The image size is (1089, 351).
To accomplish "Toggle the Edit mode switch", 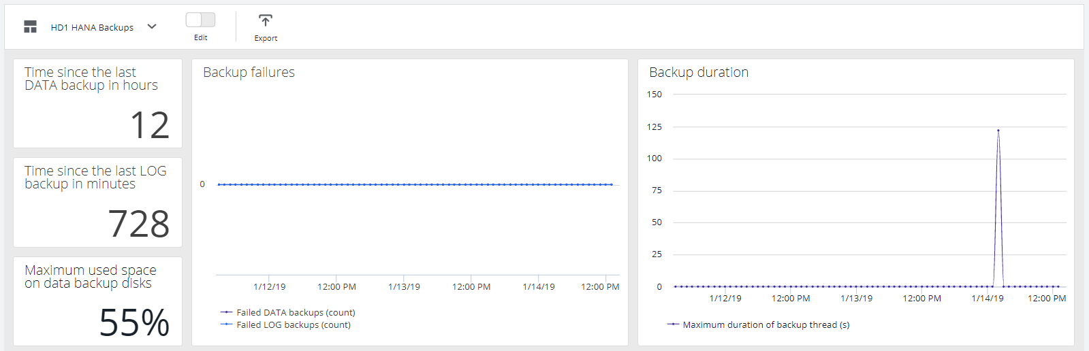I will click(x=200, y=20).
